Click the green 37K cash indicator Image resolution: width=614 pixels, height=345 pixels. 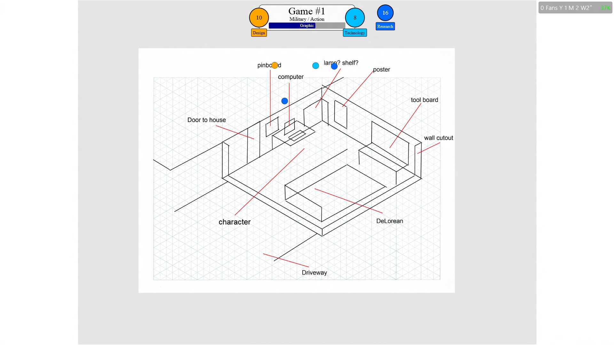click(605, 8)
